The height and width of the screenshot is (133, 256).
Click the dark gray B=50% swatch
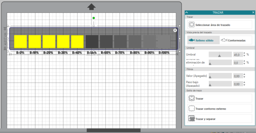click(92, 41)
